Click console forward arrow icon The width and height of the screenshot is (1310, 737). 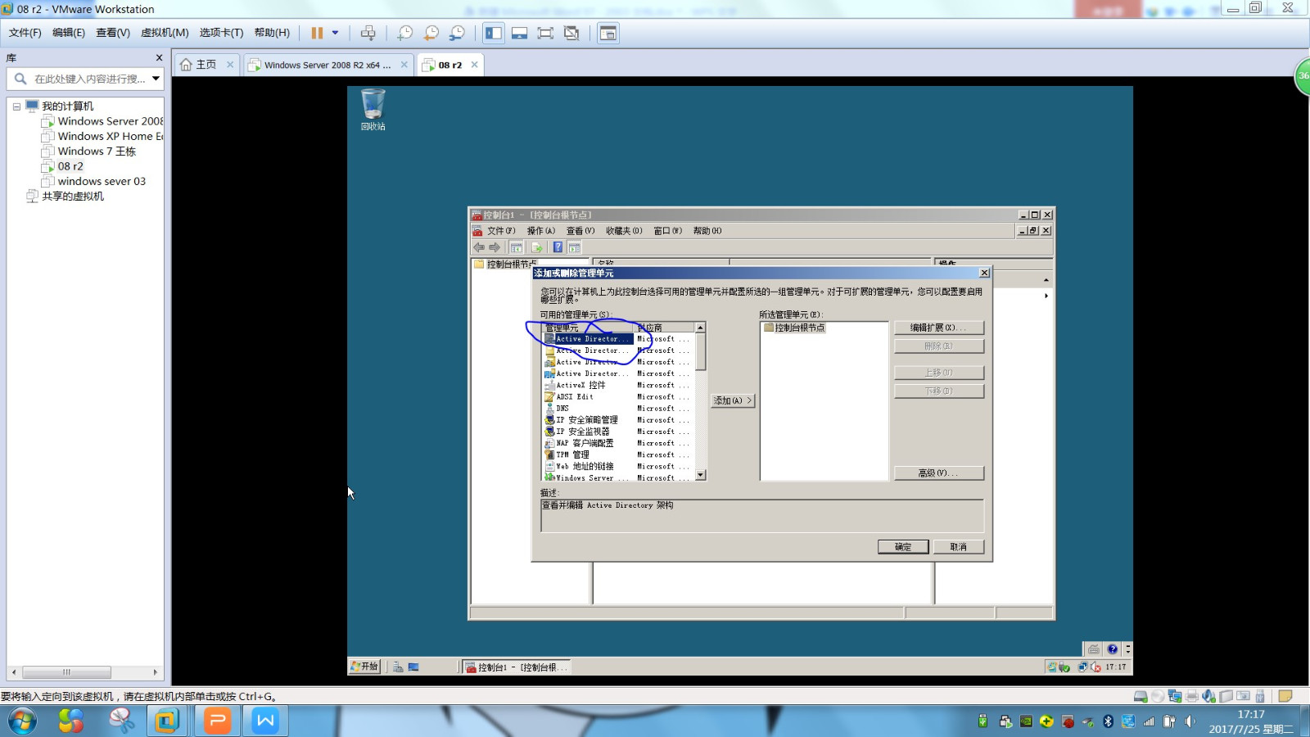click(x=495, y=247)
